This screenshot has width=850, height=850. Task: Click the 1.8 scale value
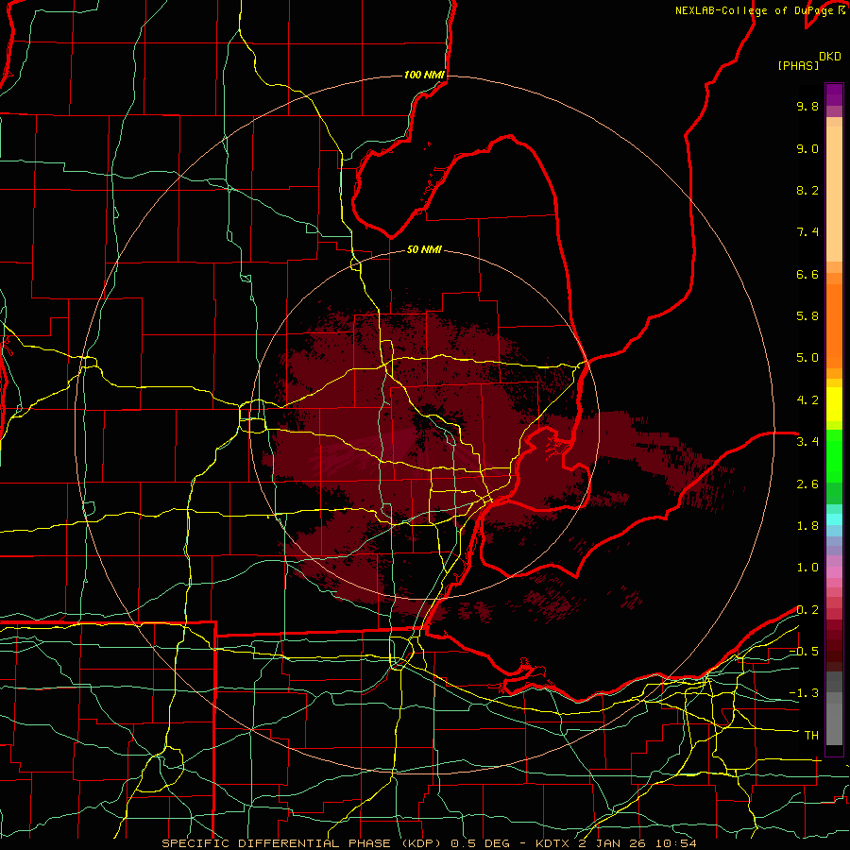coord(807,526)
